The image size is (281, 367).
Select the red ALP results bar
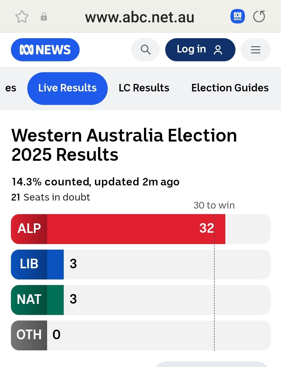[x=118, y=229]
